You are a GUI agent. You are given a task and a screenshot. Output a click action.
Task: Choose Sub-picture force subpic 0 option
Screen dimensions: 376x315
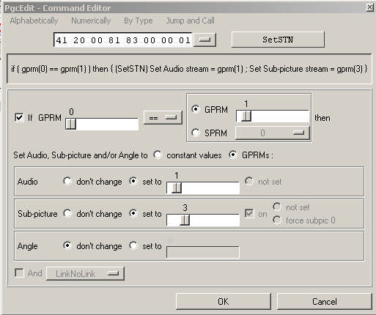pyautogui.click(x=277, y=220)
